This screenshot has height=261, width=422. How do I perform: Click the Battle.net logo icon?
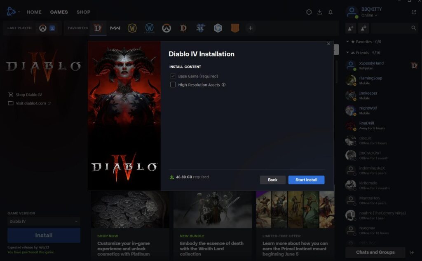pyautogui.click(x=11, y=12)
